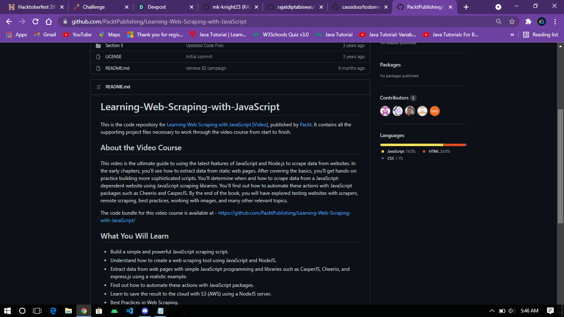Expand hidden bookmarks with the chevron
This screenshot has width=564, height=317.
512,35
